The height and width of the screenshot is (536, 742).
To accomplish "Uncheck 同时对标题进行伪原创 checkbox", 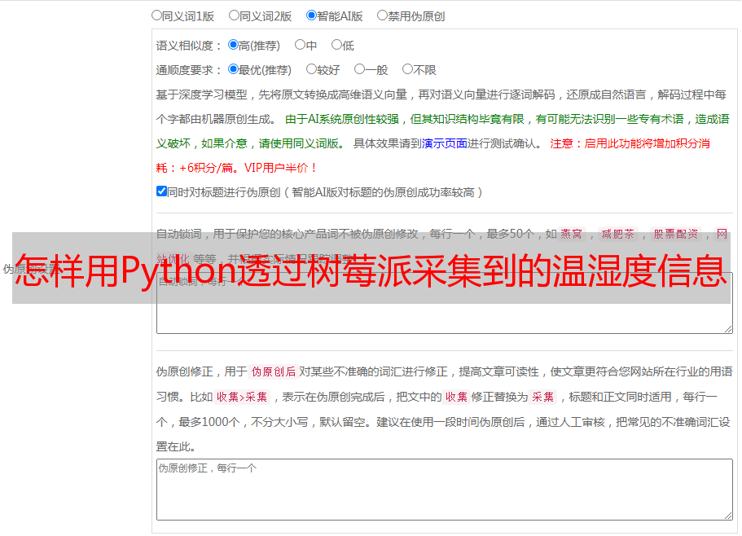I will coord(161,191).
